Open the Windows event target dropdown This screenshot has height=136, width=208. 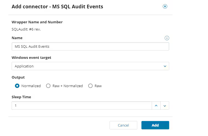pyautogui.click(x=90, y=66)
